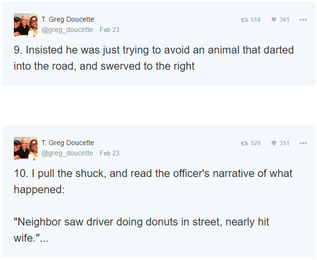Click @greg_doucette handle in tweet 10
Viewport: 317px width, 260px height.
click(67, 153)
